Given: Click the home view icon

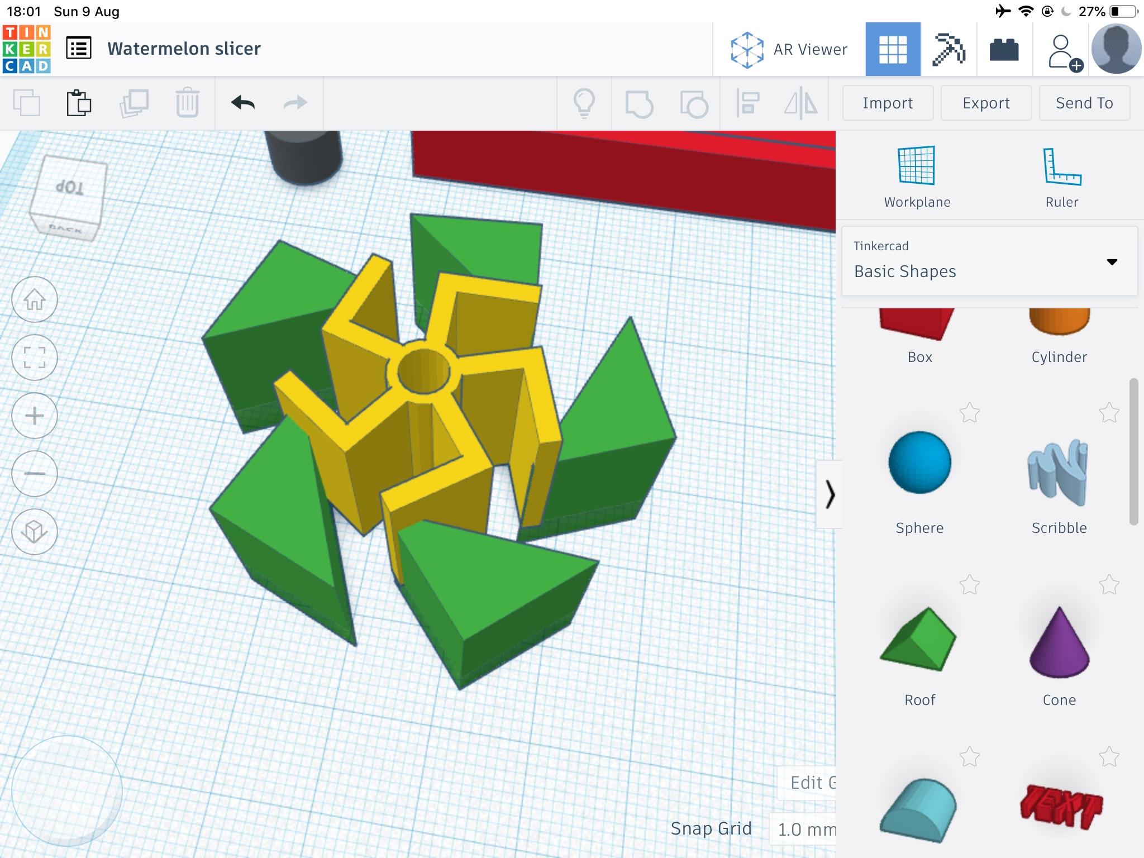Looking at the screenshot, I should pyautogui.click(x=35, y=300).
